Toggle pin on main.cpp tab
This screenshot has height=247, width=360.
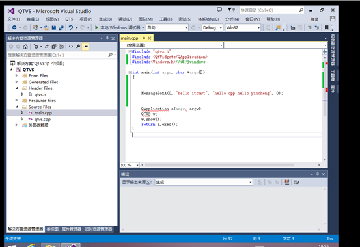pyautogui.click(x=144, y=38)
